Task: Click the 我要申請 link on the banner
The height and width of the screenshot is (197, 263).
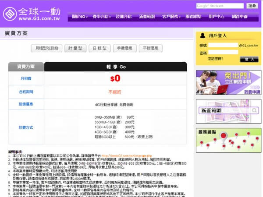Action: [252, 92]
